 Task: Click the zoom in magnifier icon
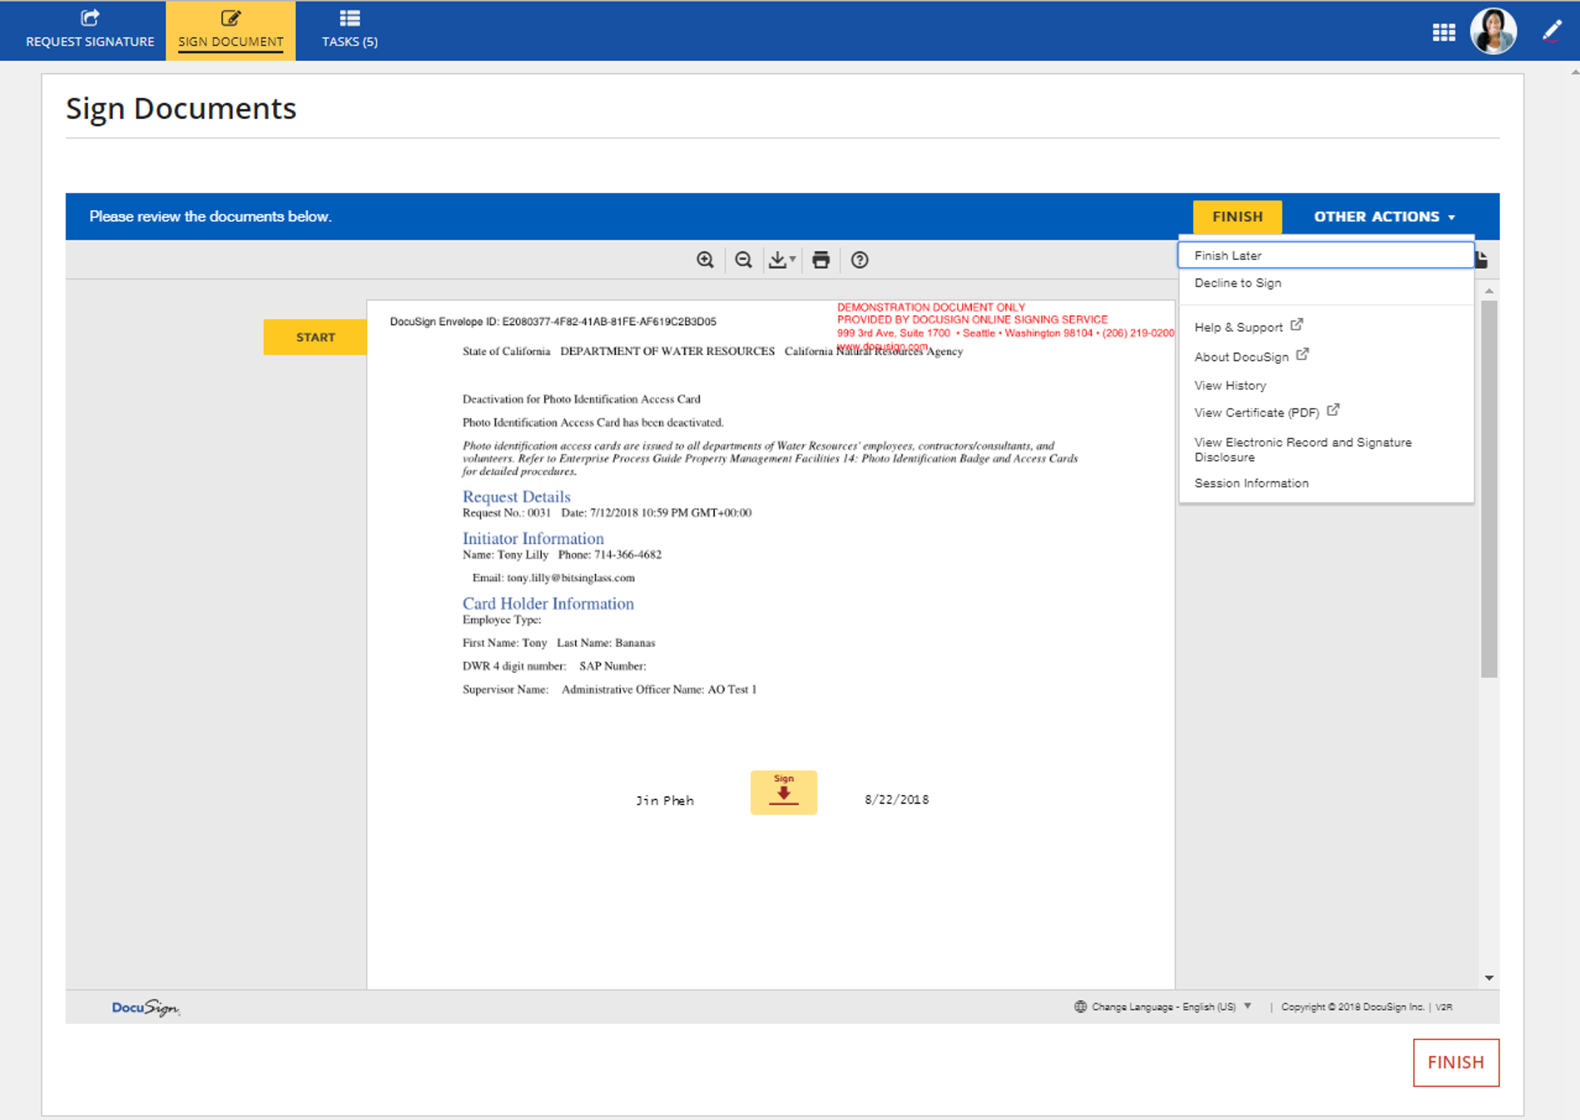[705, 260]
